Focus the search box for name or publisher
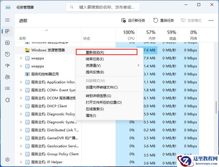This screenshot has width=219, height=167. point(103,7)
